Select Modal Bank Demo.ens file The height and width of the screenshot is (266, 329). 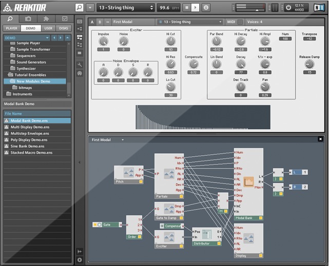click(x=37, y=120)
